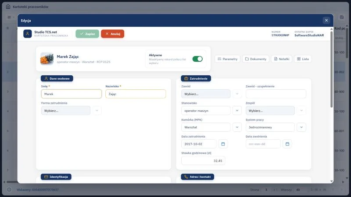
Task: Click the Studio TCS.net employee card icon
Action: [28, 34]
